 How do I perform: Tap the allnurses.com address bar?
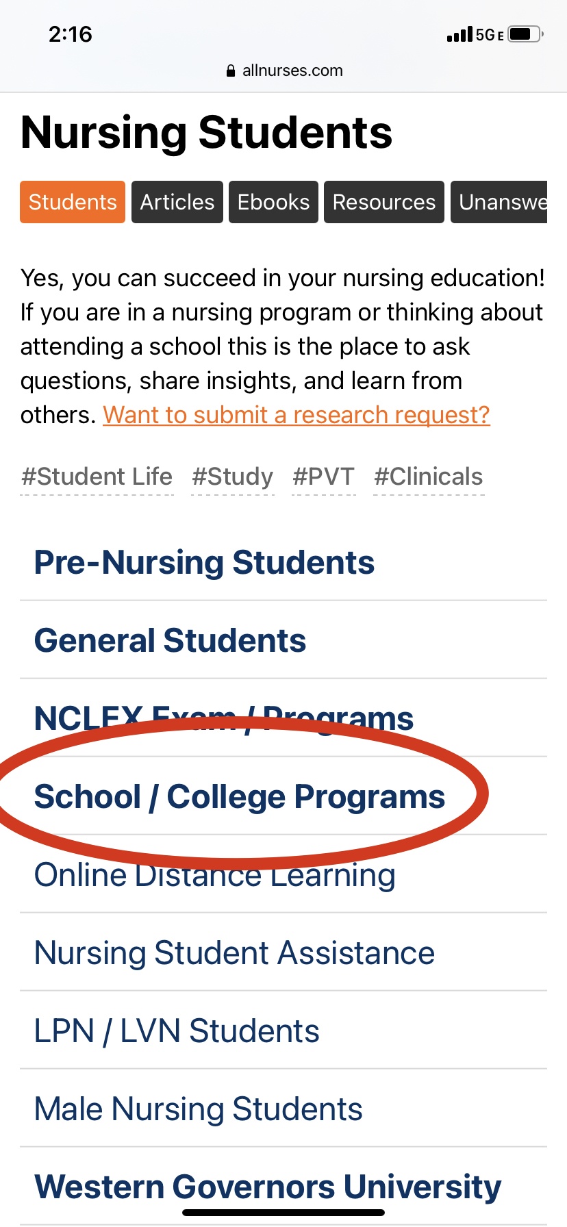tap(292, 71)
